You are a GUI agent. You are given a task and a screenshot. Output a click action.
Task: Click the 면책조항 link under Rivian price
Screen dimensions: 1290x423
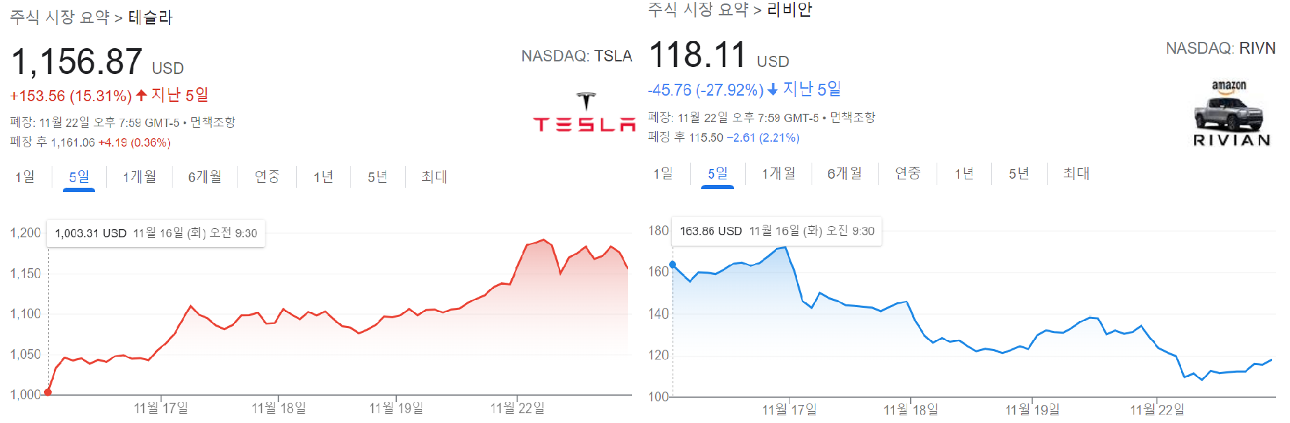(x=853, y=117)
